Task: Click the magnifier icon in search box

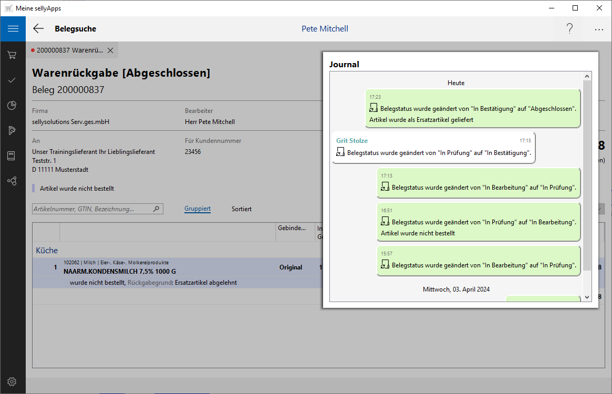Action: click(156, 209)
